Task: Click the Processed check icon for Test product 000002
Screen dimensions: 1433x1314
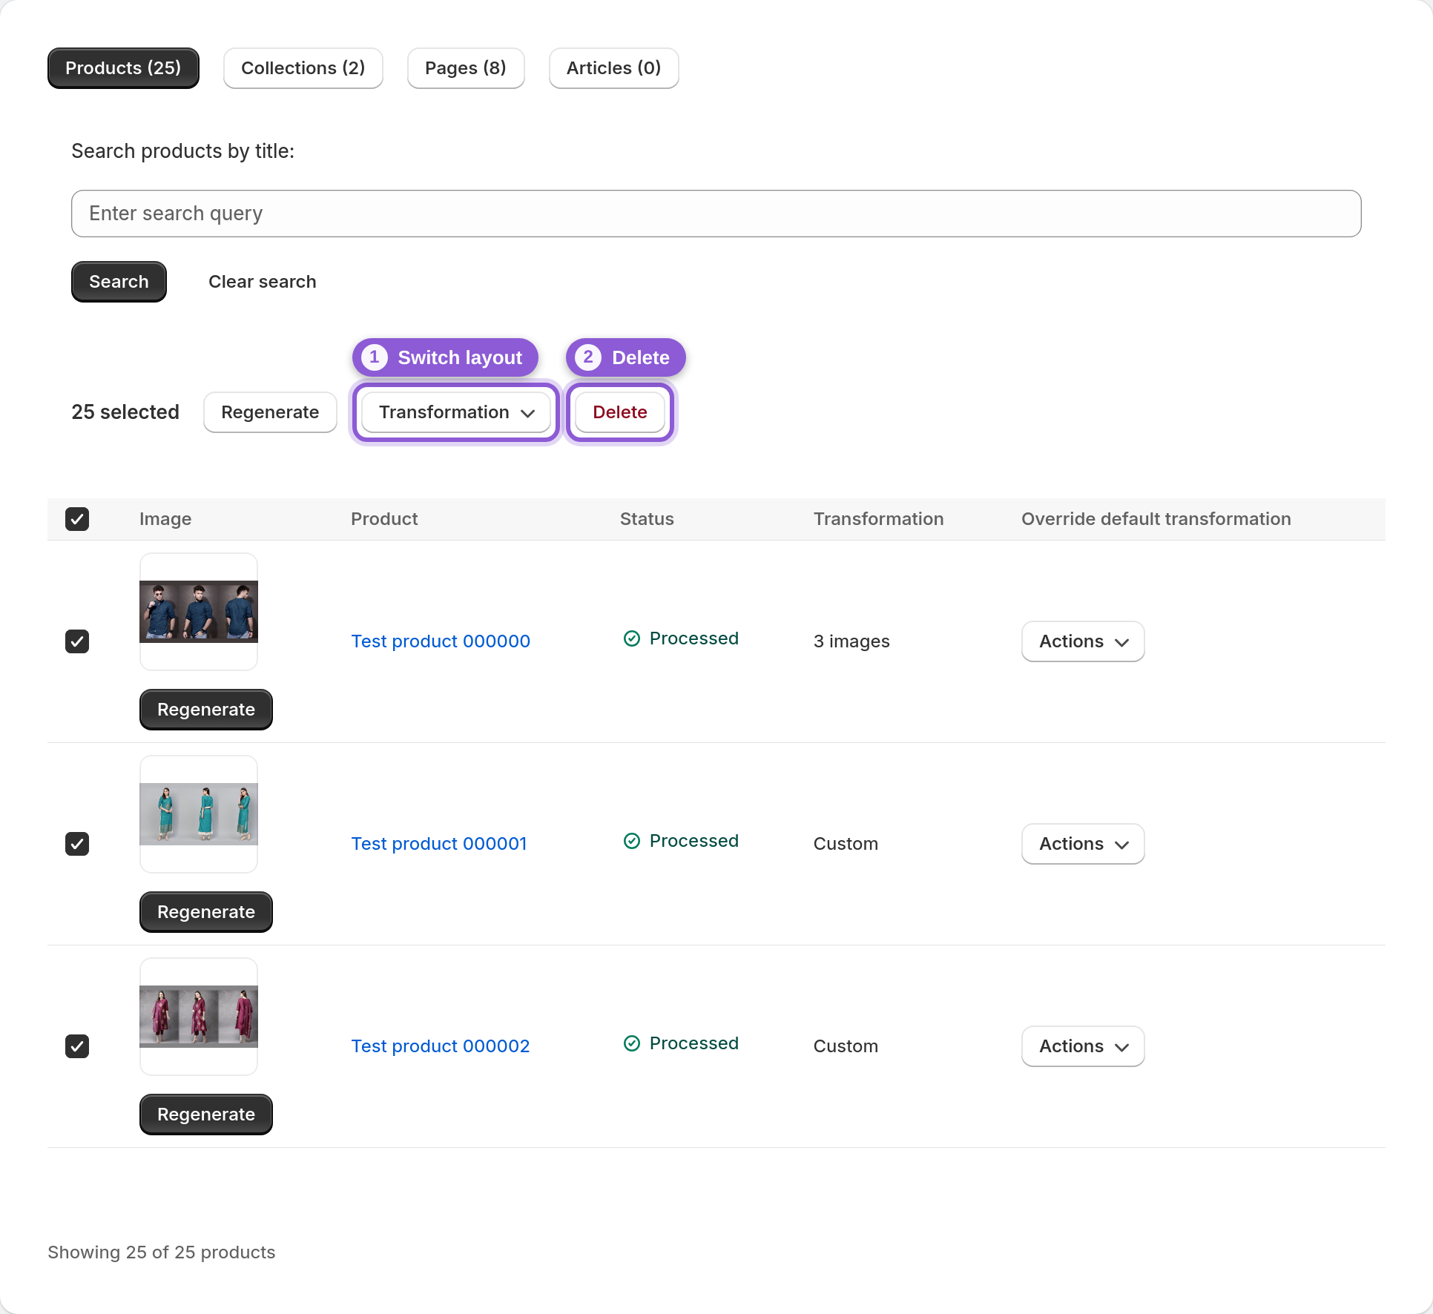Action: [x=632, y=1043]
